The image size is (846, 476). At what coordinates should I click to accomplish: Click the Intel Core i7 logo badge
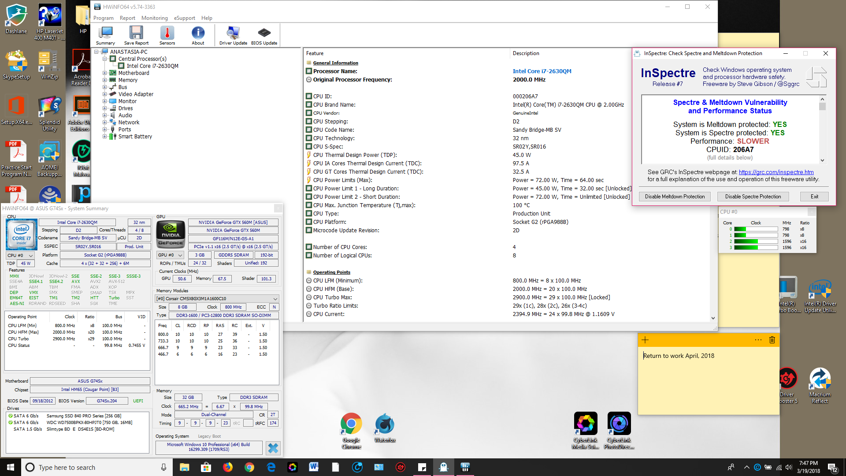point(21,234)
